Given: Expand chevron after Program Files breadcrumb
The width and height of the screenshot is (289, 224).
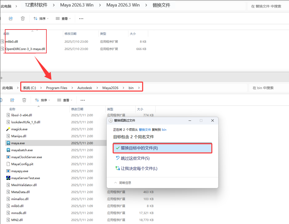Looking at the screenshot, I should 72,88.
